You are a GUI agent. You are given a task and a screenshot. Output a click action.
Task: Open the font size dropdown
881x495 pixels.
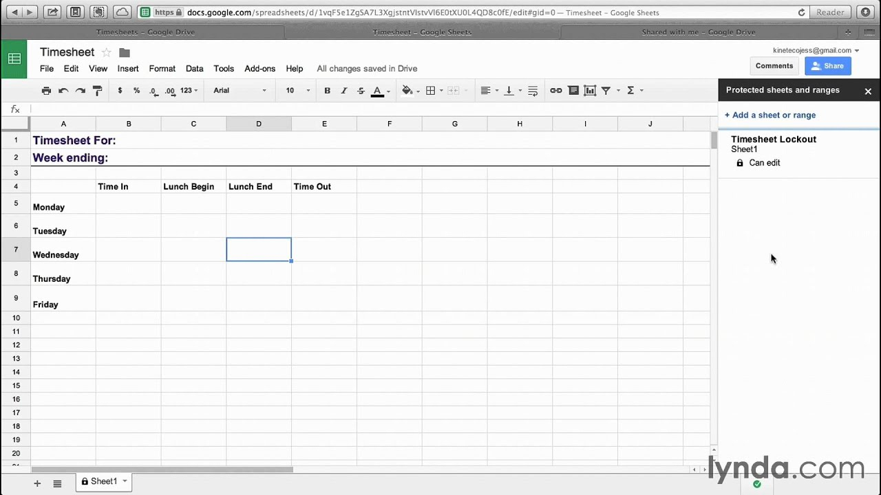296,90
